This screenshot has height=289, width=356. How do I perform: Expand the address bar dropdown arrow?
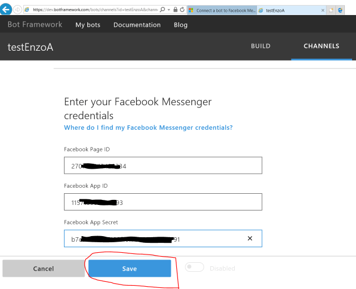[169, 10]
